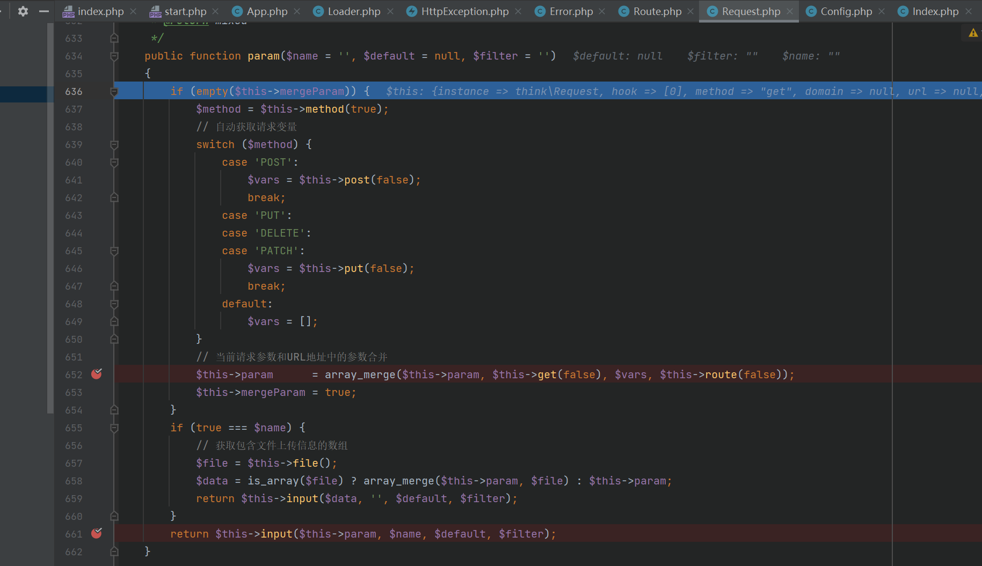
Task: Collapse the switch block fold at line 639
Action: click(114, 144)
